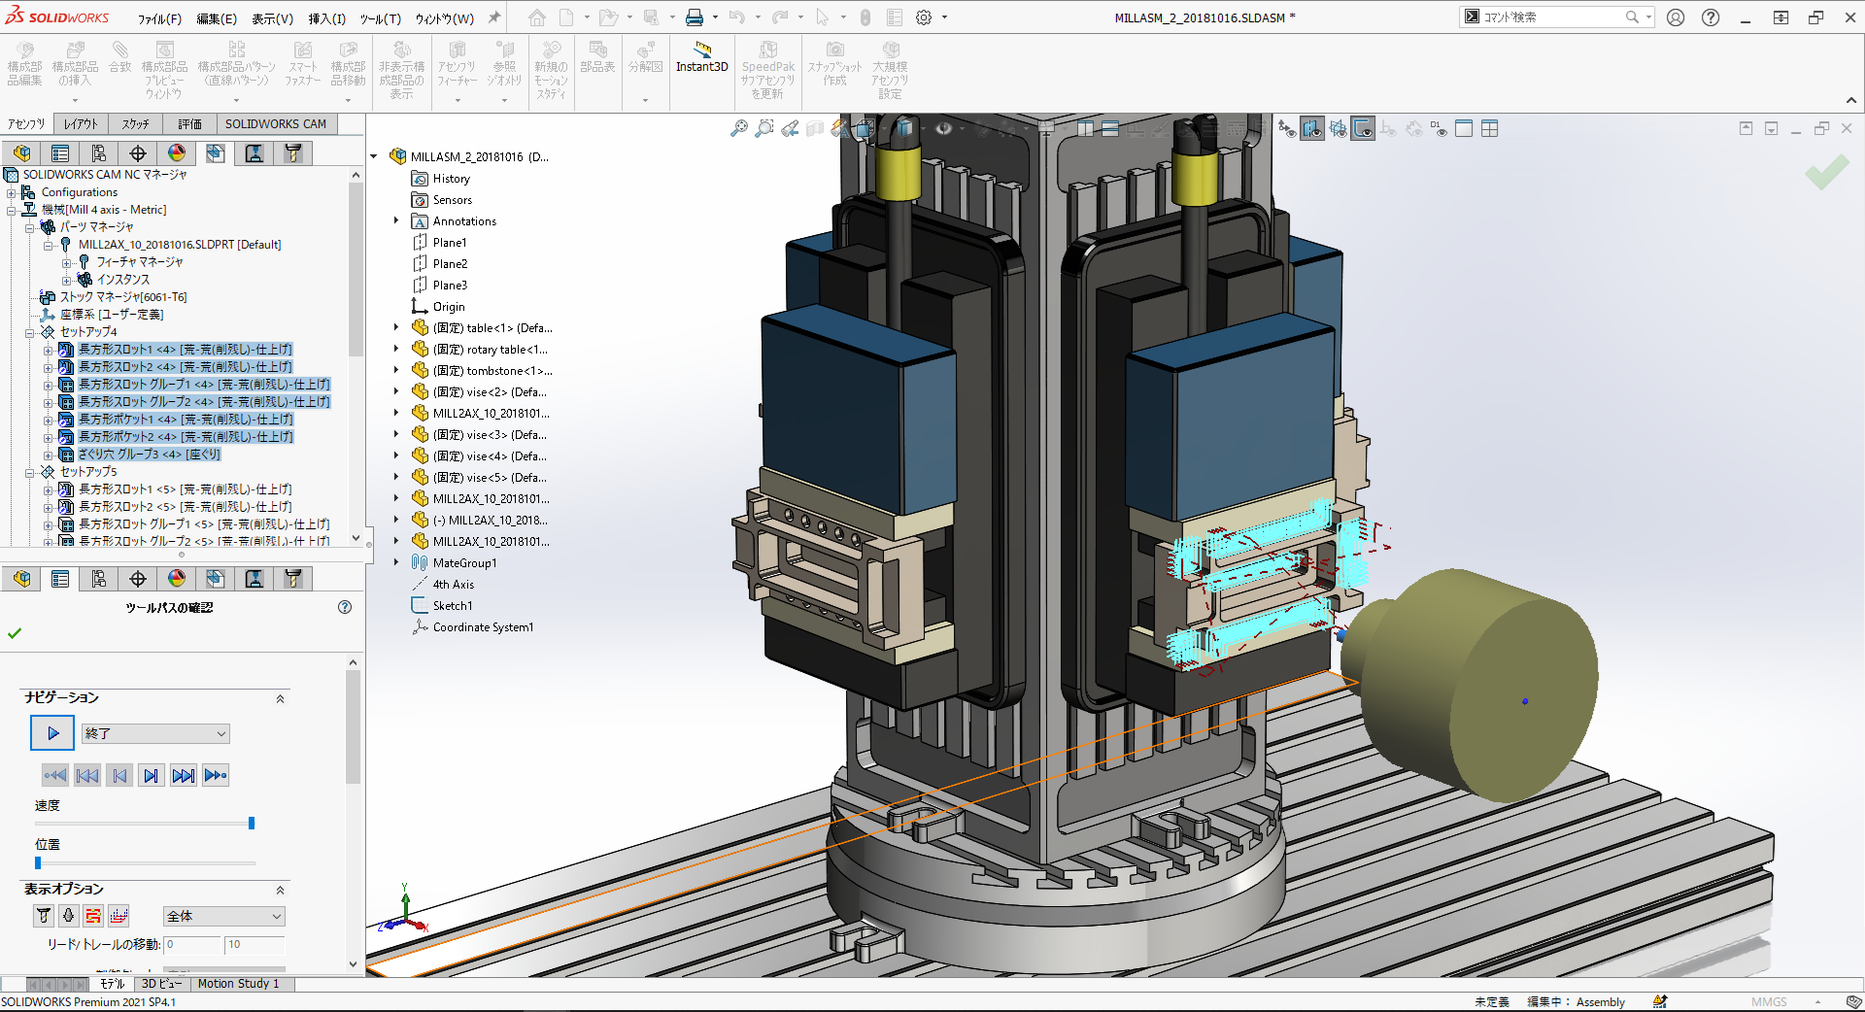Click the red toolpath display option icon

pyautogui.click(x=93, y=915)
